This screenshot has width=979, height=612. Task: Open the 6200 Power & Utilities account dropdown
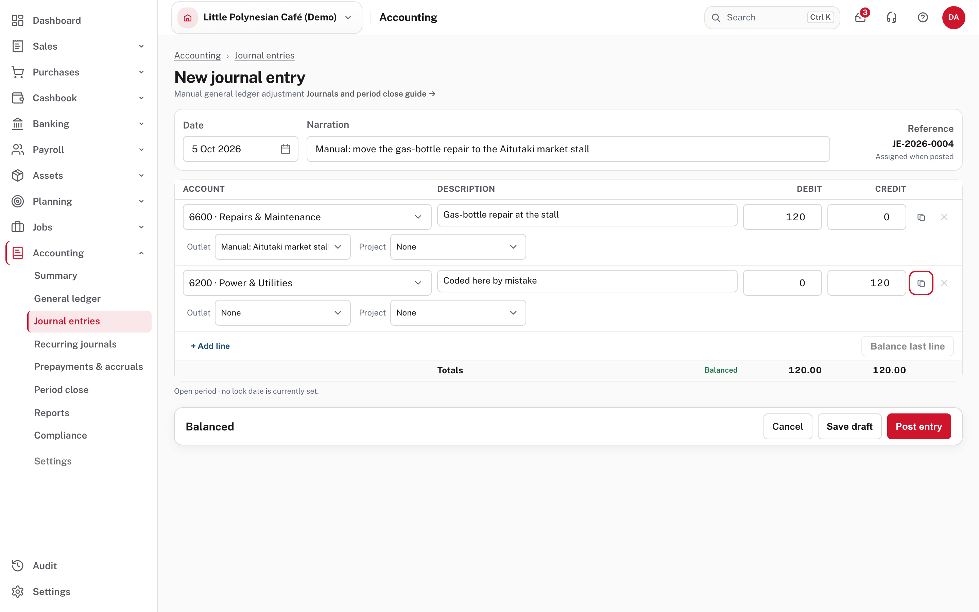click(x=307, y=283)
